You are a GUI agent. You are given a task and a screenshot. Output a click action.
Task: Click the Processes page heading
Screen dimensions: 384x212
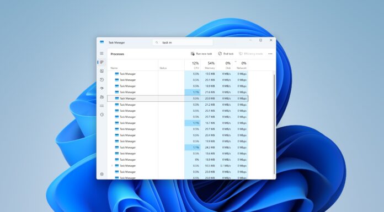tap(118, 54)
